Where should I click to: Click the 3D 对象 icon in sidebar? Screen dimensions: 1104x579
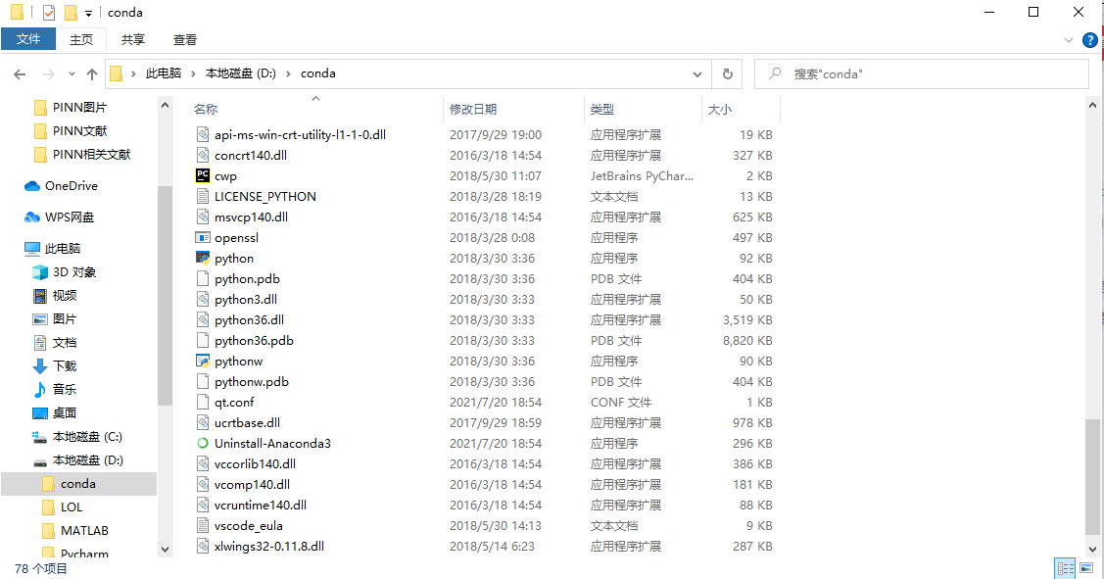click(x=40, y=272)
